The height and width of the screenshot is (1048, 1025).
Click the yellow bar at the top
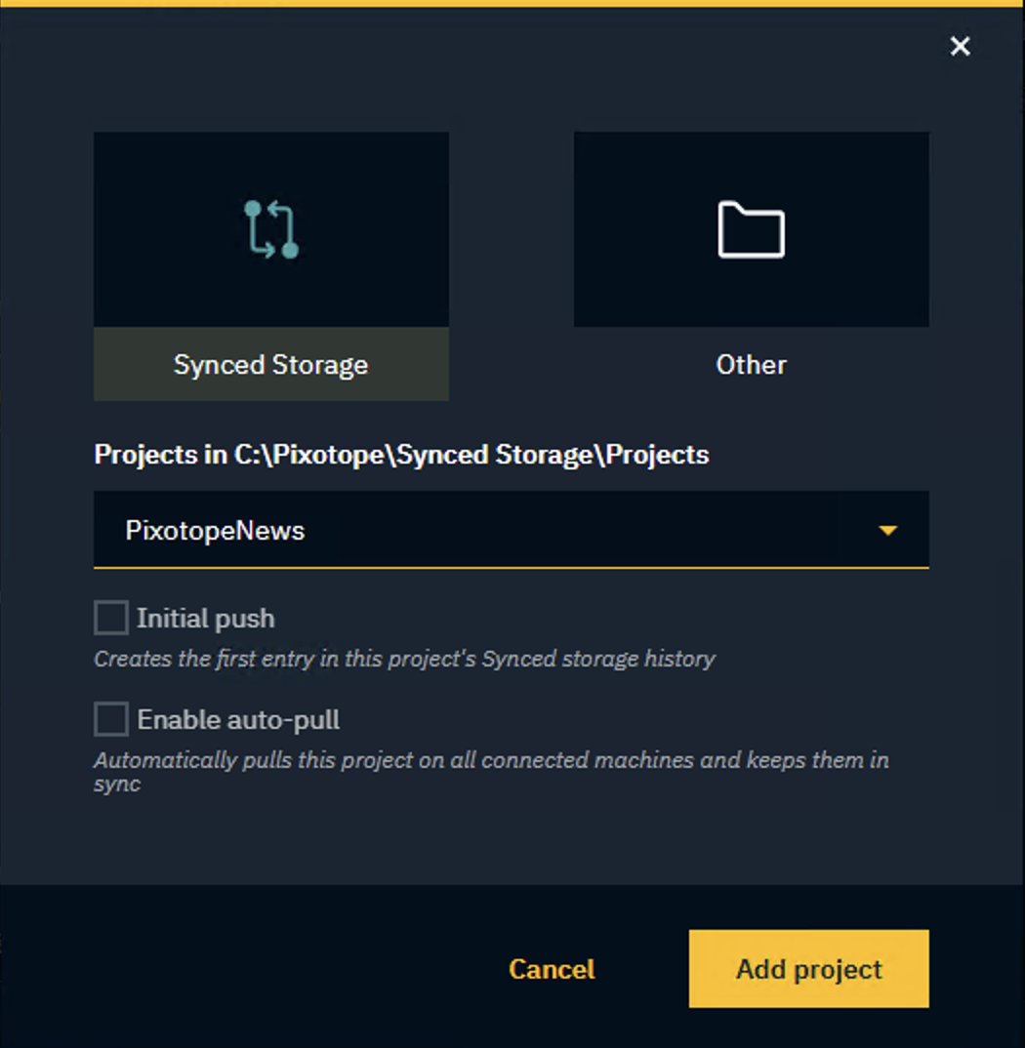coord(512,4)
